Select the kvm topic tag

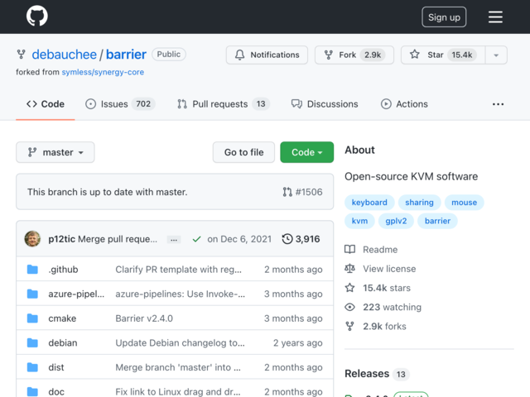pos(359,221)
